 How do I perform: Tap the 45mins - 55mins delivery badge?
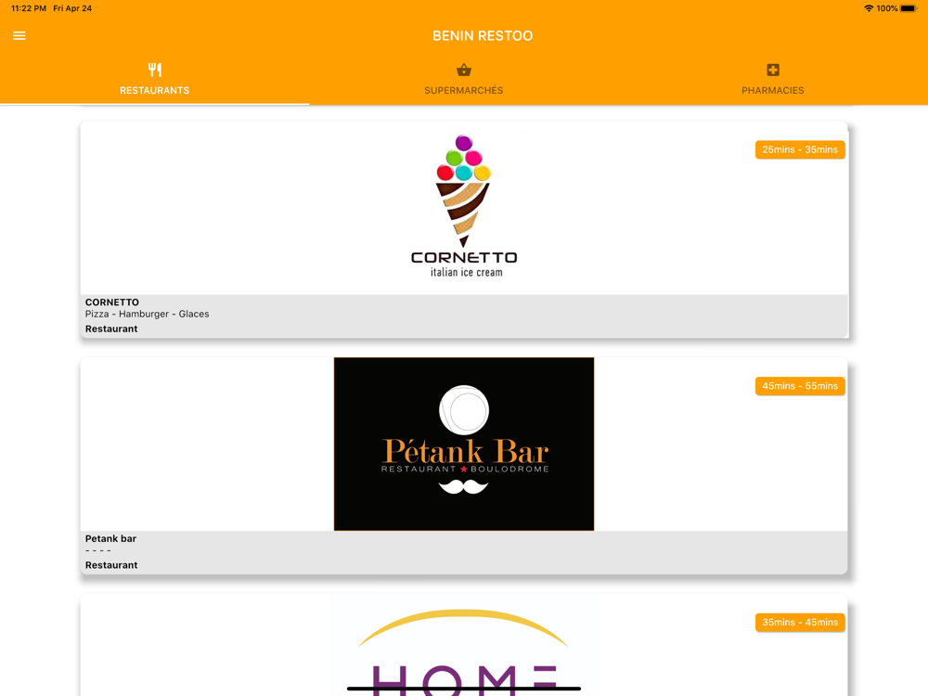coord(800,386)
